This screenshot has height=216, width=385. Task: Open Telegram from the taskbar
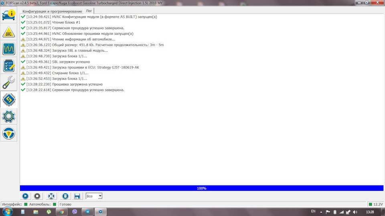(x=88, y=212)
